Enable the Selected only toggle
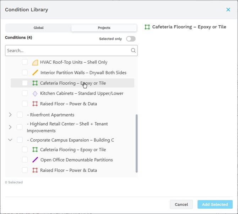The height and width of the screenshot is (214, 238). coord(130,39)
